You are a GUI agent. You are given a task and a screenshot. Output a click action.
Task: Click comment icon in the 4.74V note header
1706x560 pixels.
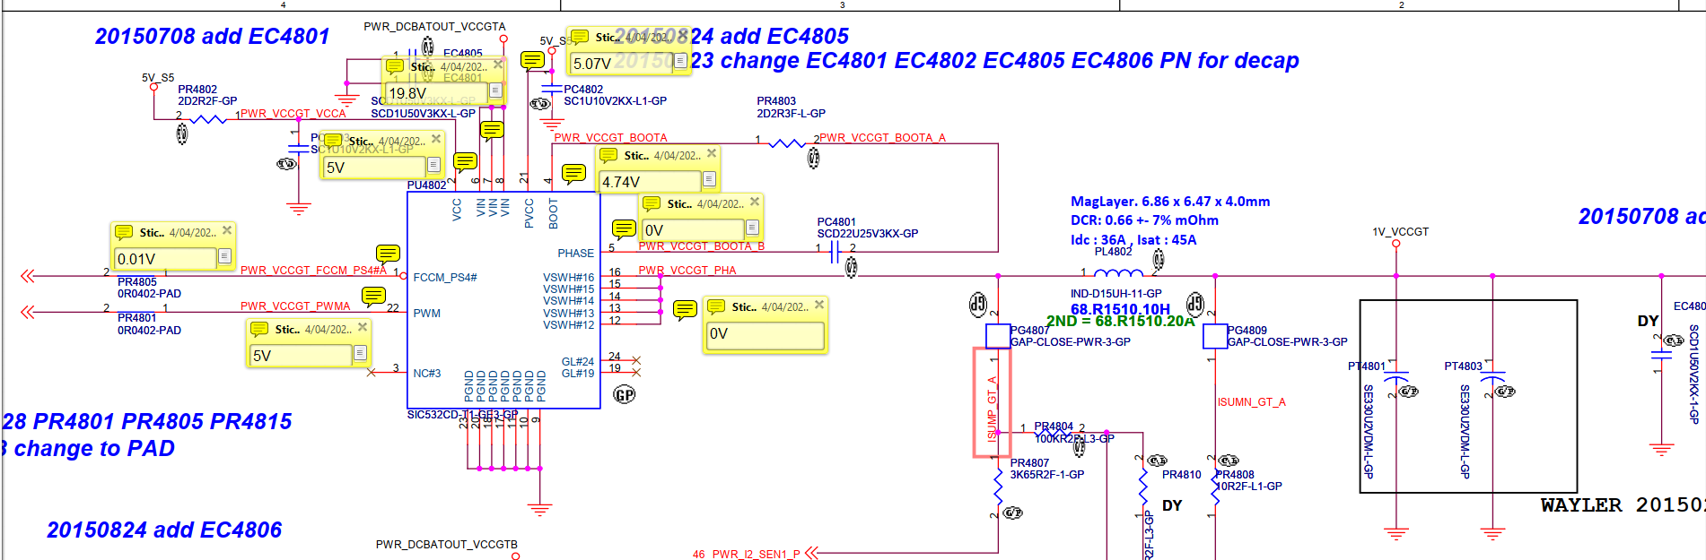point(608,155)
